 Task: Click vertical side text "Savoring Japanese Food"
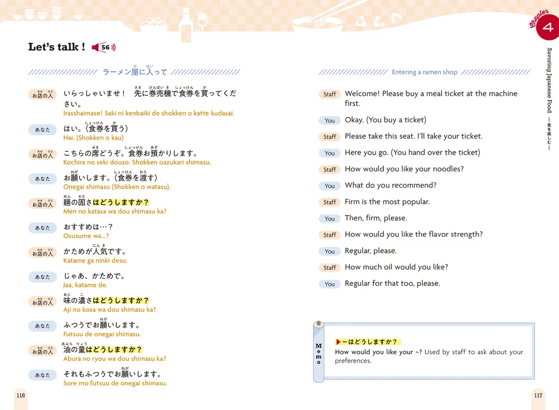(549, 80)
